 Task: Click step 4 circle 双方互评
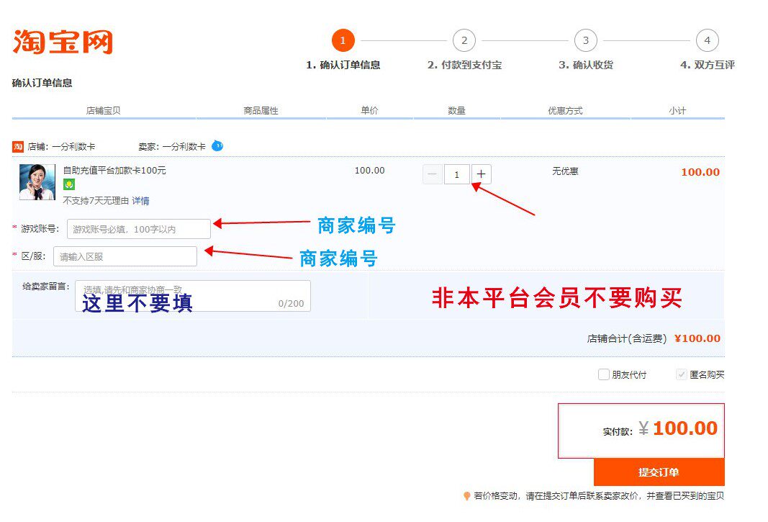(x=708, y=40)
